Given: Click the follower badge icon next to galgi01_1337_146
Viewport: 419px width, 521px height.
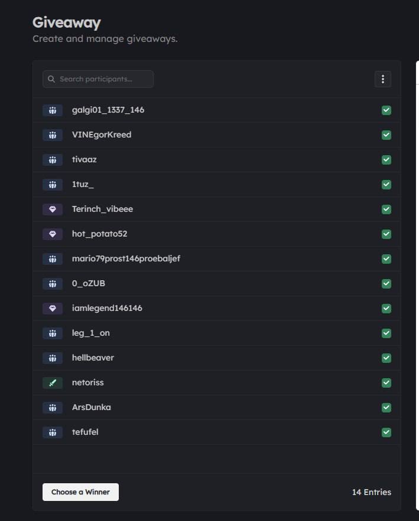Looking at the screenshot, I should [x=53, y=110].
